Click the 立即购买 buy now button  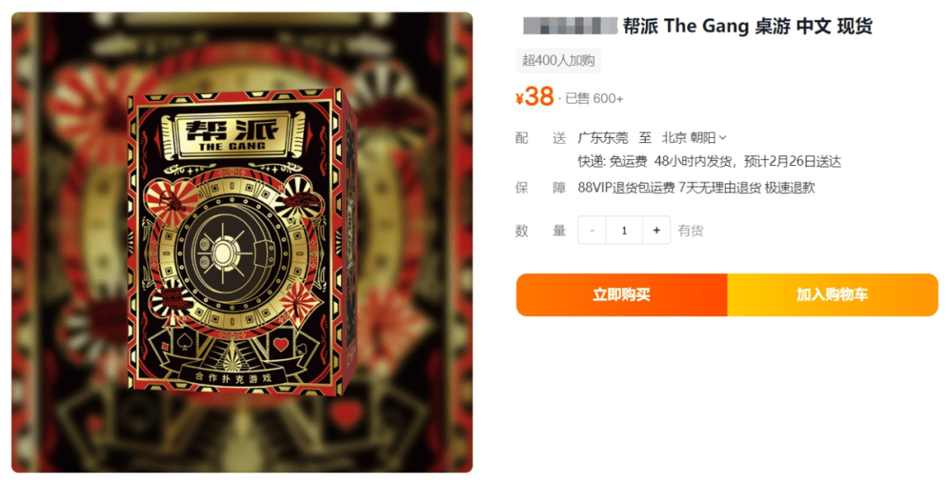click(x=621, y=294)
